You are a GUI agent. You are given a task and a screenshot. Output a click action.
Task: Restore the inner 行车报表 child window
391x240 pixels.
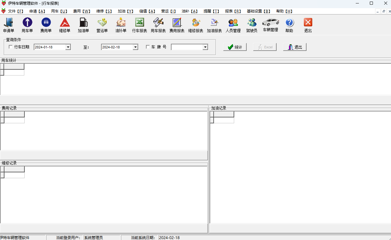(x=384, y=11)
